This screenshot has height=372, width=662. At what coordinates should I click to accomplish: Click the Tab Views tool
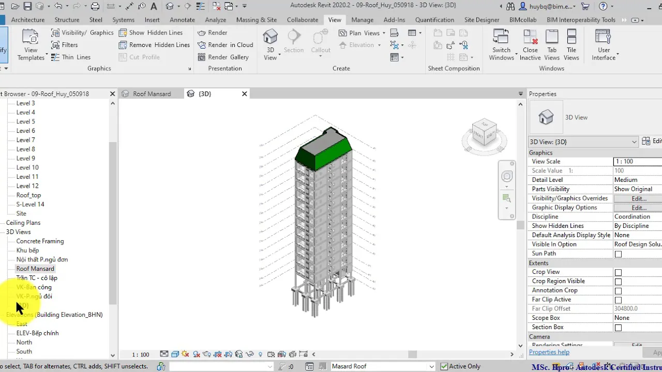(x=552, y=44)
